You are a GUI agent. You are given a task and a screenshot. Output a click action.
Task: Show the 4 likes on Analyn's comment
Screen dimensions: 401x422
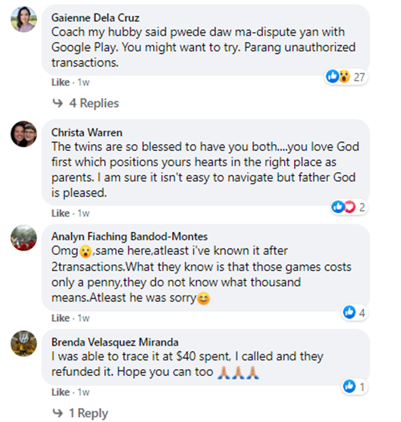[x=354, y=313]
